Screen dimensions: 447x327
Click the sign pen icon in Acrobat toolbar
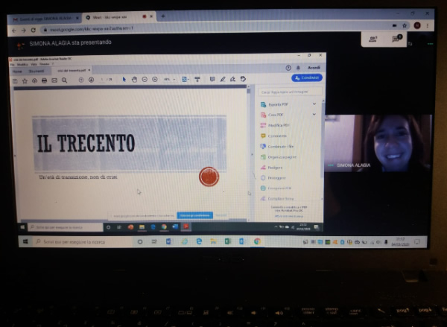click(232, 79)
